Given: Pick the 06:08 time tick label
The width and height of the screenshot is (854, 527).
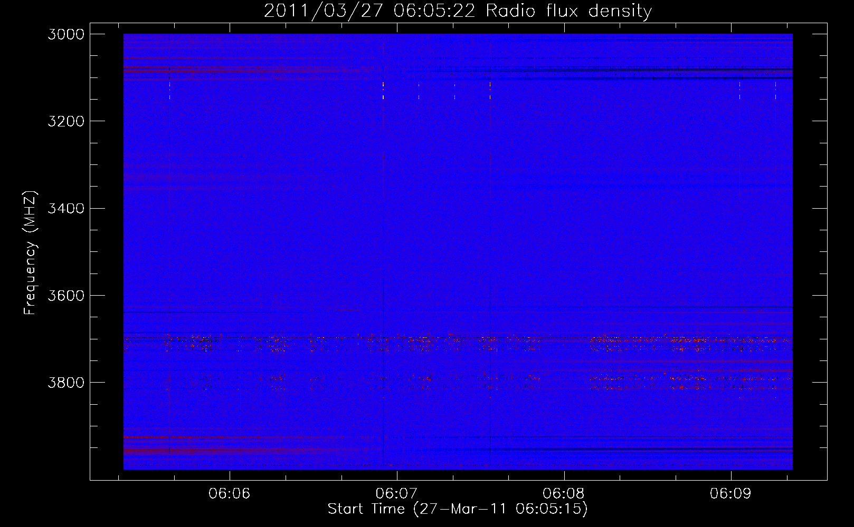Looking at the screenshot, I should point(564,494).
